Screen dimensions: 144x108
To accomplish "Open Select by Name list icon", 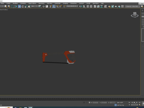I will 9,7.
